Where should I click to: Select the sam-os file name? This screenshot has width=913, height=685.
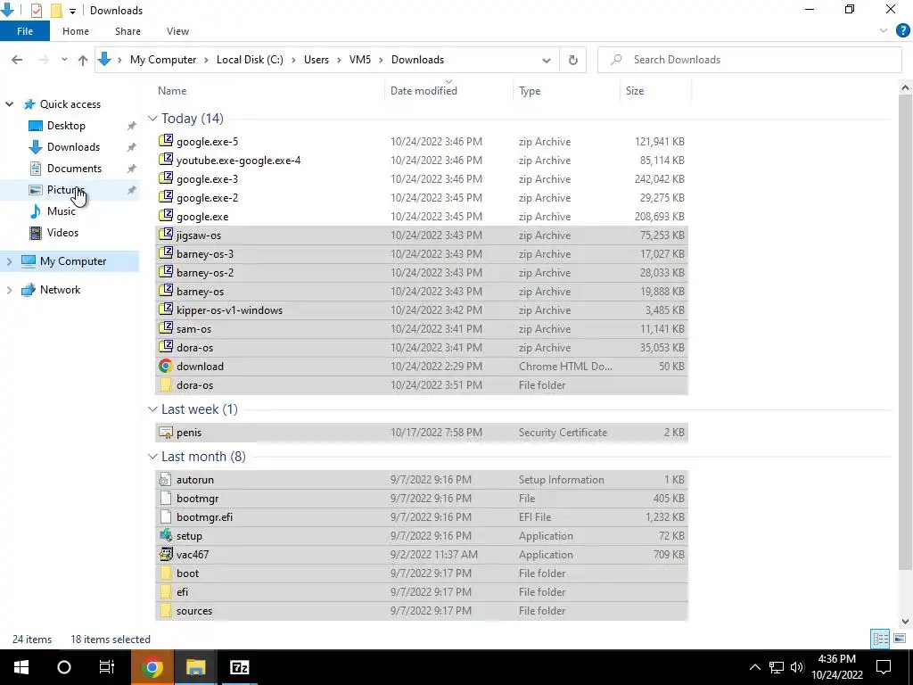click(193, 329)
